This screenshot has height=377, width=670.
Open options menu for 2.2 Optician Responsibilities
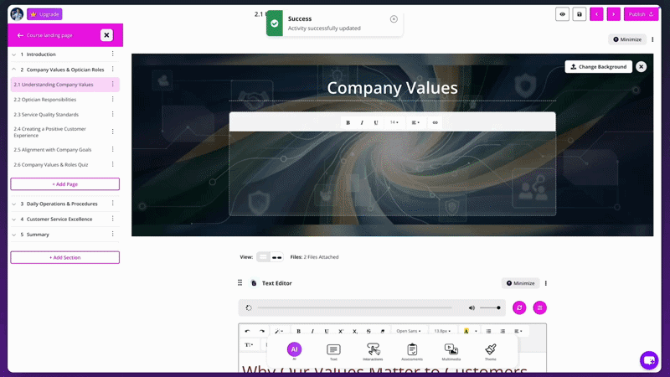tap(113, 99)
